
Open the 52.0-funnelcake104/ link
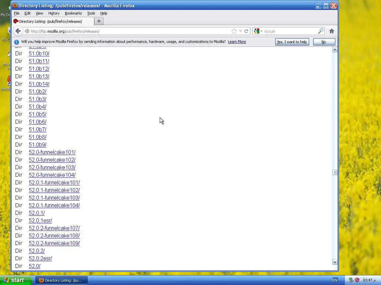52,175
